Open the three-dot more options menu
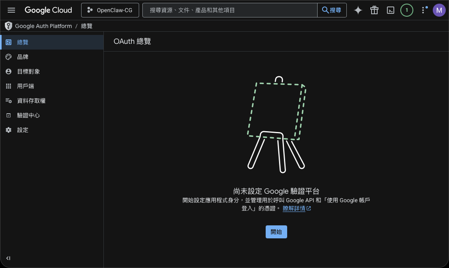This screenshot has width=449, height=268. 423,10
